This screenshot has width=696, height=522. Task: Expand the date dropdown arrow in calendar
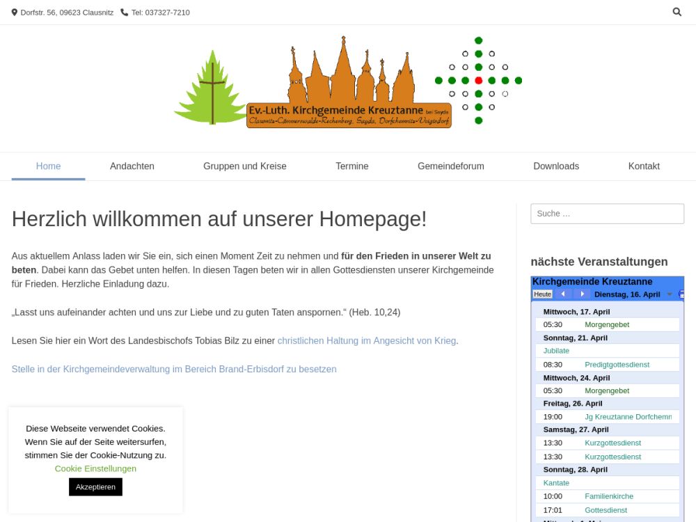[670, 294]
